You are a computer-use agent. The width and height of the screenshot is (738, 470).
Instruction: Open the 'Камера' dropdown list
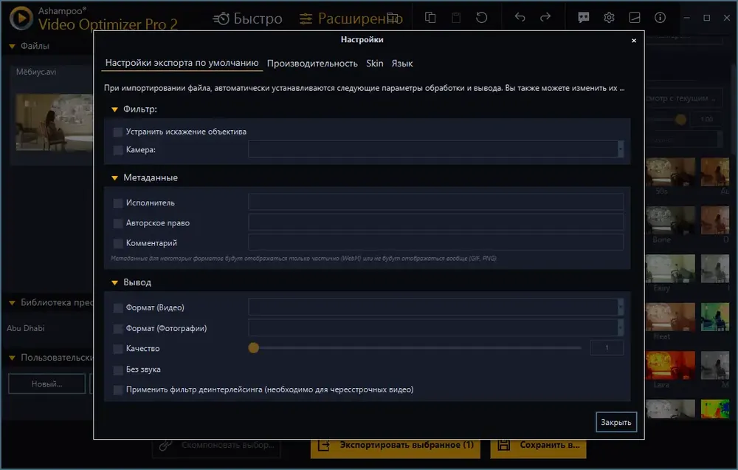[x=436, y=149]
